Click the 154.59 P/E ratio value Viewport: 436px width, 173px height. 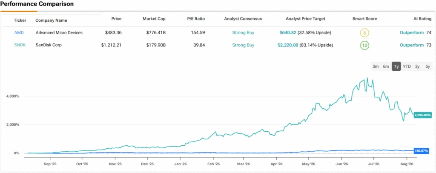(x=198, y=32)
